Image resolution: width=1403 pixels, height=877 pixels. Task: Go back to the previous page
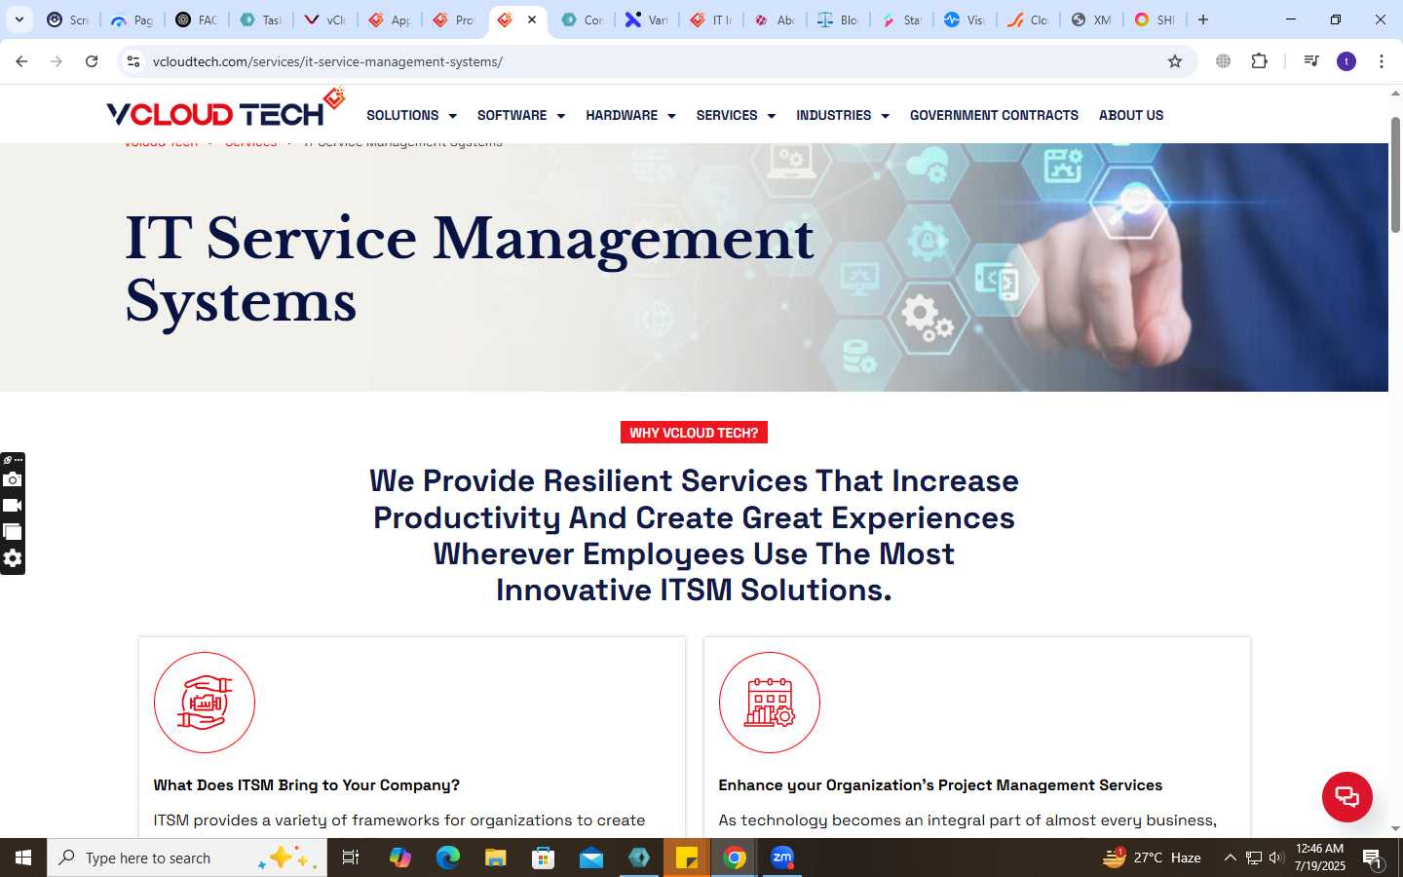pos(21,61)
